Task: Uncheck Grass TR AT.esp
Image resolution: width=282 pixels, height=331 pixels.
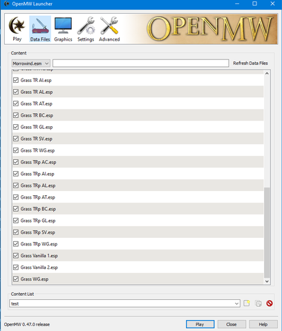Action: (16, 103)
